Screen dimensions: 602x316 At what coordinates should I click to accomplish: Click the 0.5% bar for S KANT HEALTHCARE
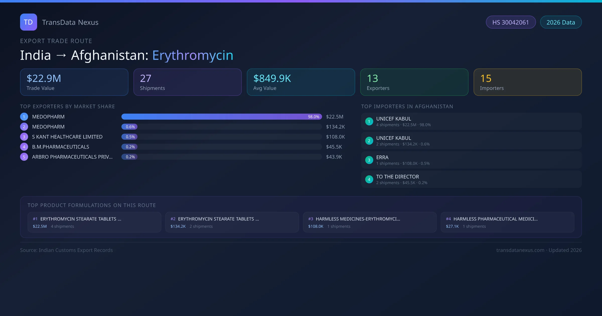pos(129,137)
